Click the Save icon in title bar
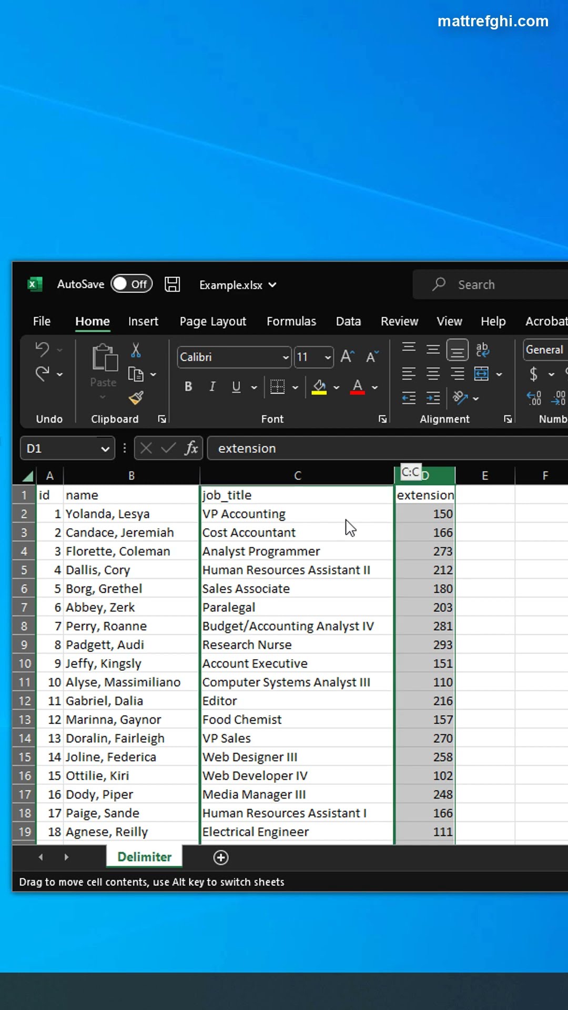The image size is (568, 1010). (x=172, y=285)
